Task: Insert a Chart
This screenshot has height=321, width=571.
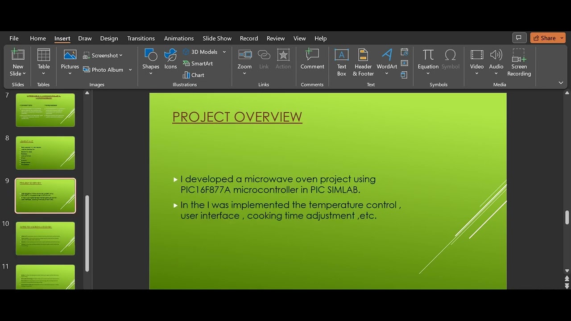Action: pyautogui.click(x=194, y=75)
